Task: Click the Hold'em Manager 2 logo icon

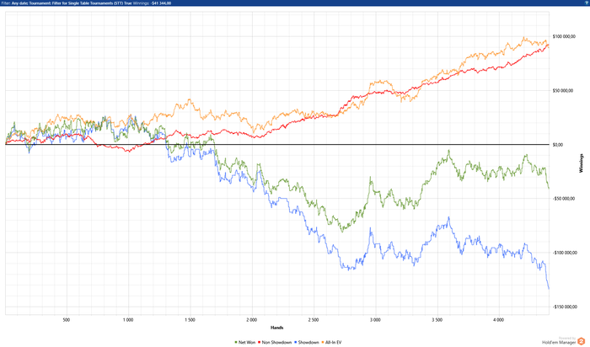Action: (581, 341)
